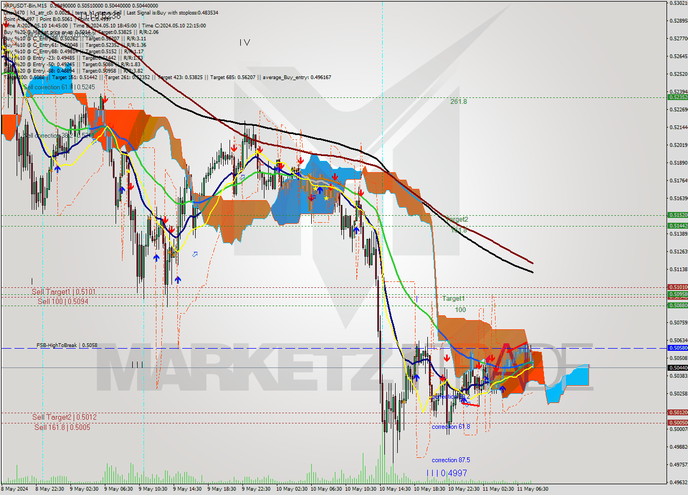This screenshot has height=495, width=688.
Task: Click the 0.51639 price axis label
Action: click(678, 199)
